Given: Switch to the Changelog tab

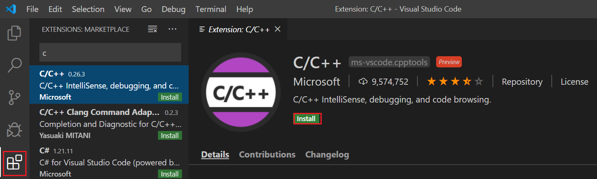Looking at the screenshot, I should tap(327, 155).
